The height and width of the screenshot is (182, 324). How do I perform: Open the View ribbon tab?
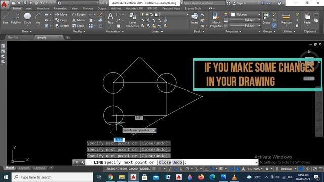click(x=74, y=8)
